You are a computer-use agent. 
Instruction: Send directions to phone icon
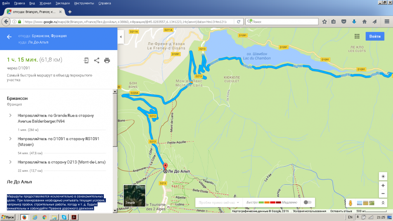tap(86, 60)
